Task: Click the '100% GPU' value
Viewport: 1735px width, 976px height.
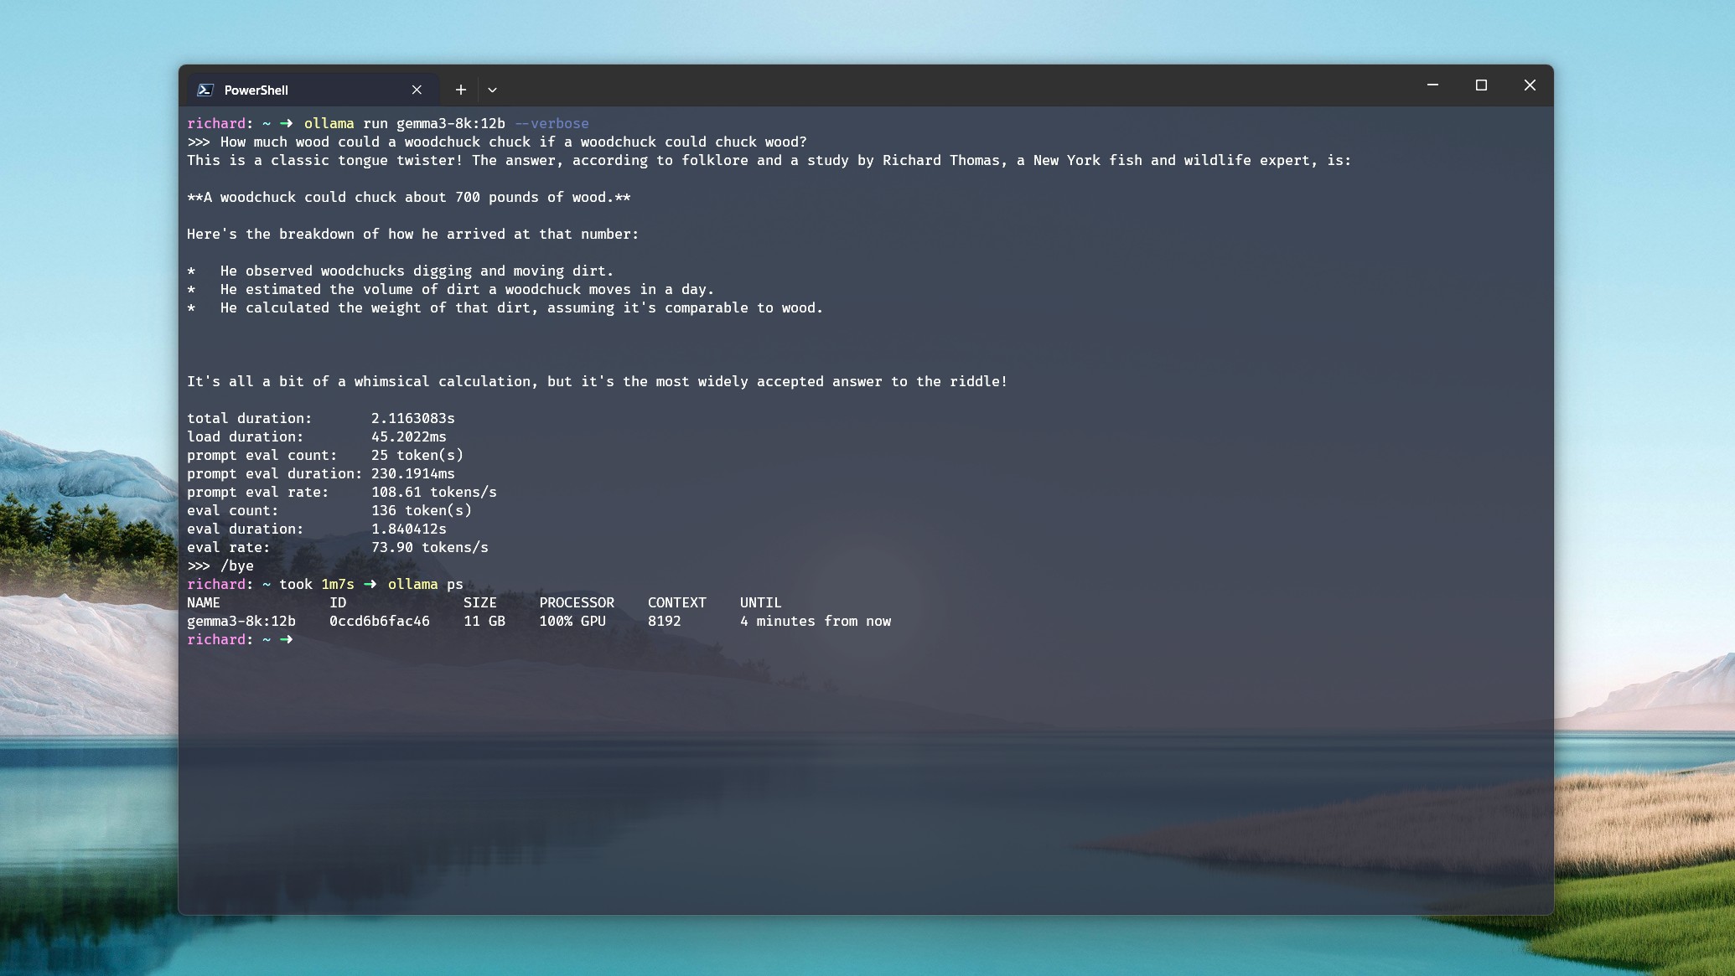Action: point(572,622)
